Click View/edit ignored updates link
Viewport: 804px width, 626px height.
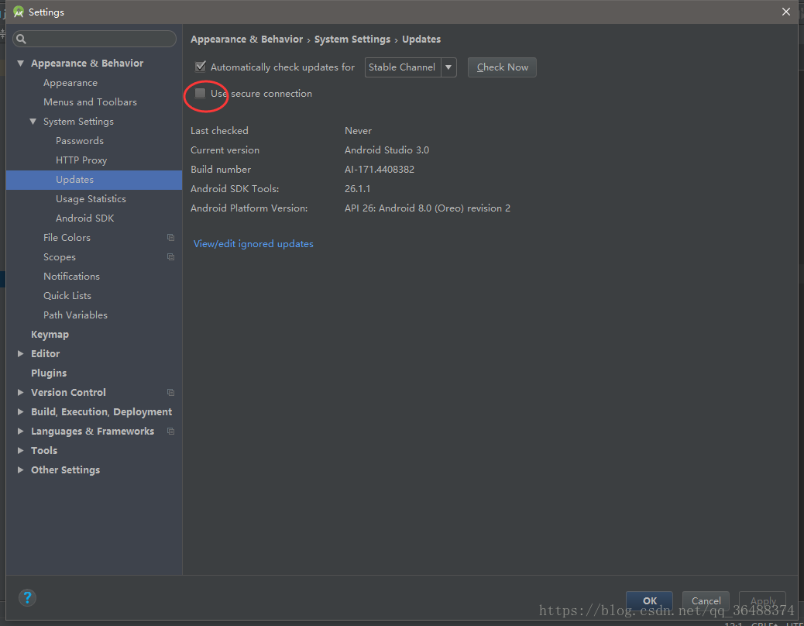click(x=253, y=244)
